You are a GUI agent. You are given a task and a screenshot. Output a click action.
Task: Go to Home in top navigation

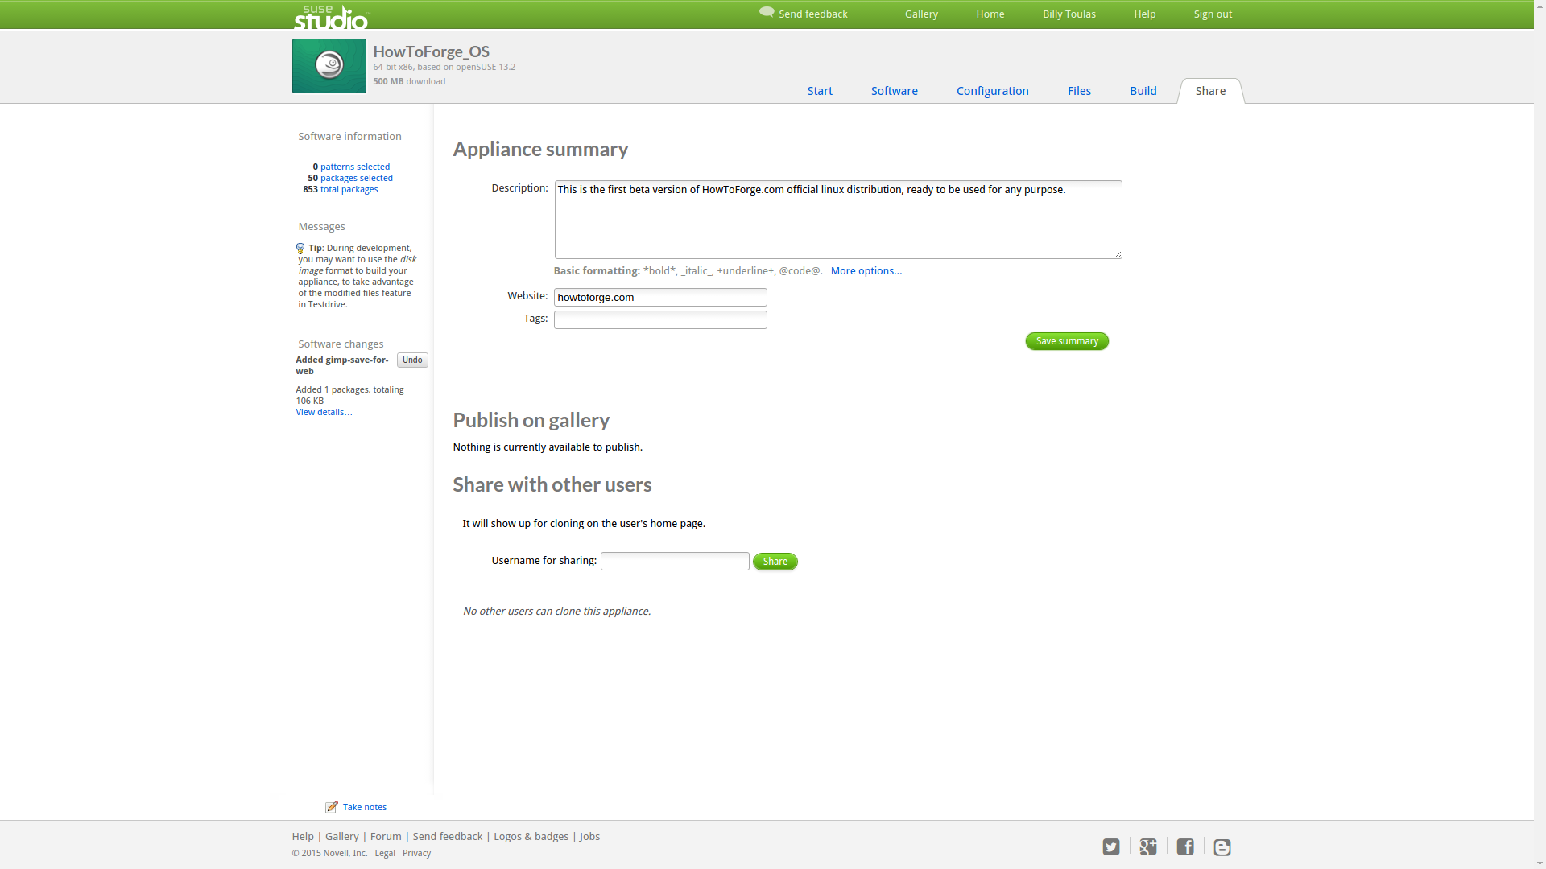pos(990,14)
